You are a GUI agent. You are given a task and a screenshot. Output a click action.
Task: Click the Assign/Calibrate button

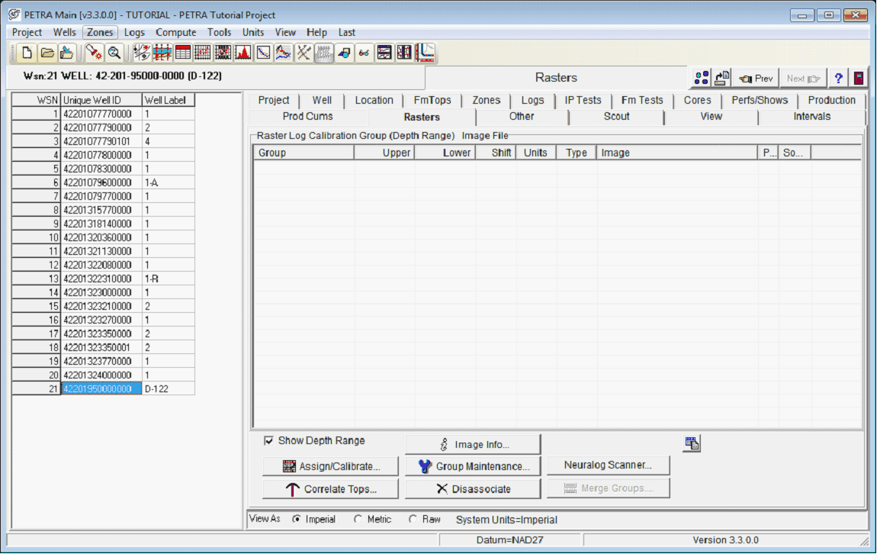click(331, 466)
